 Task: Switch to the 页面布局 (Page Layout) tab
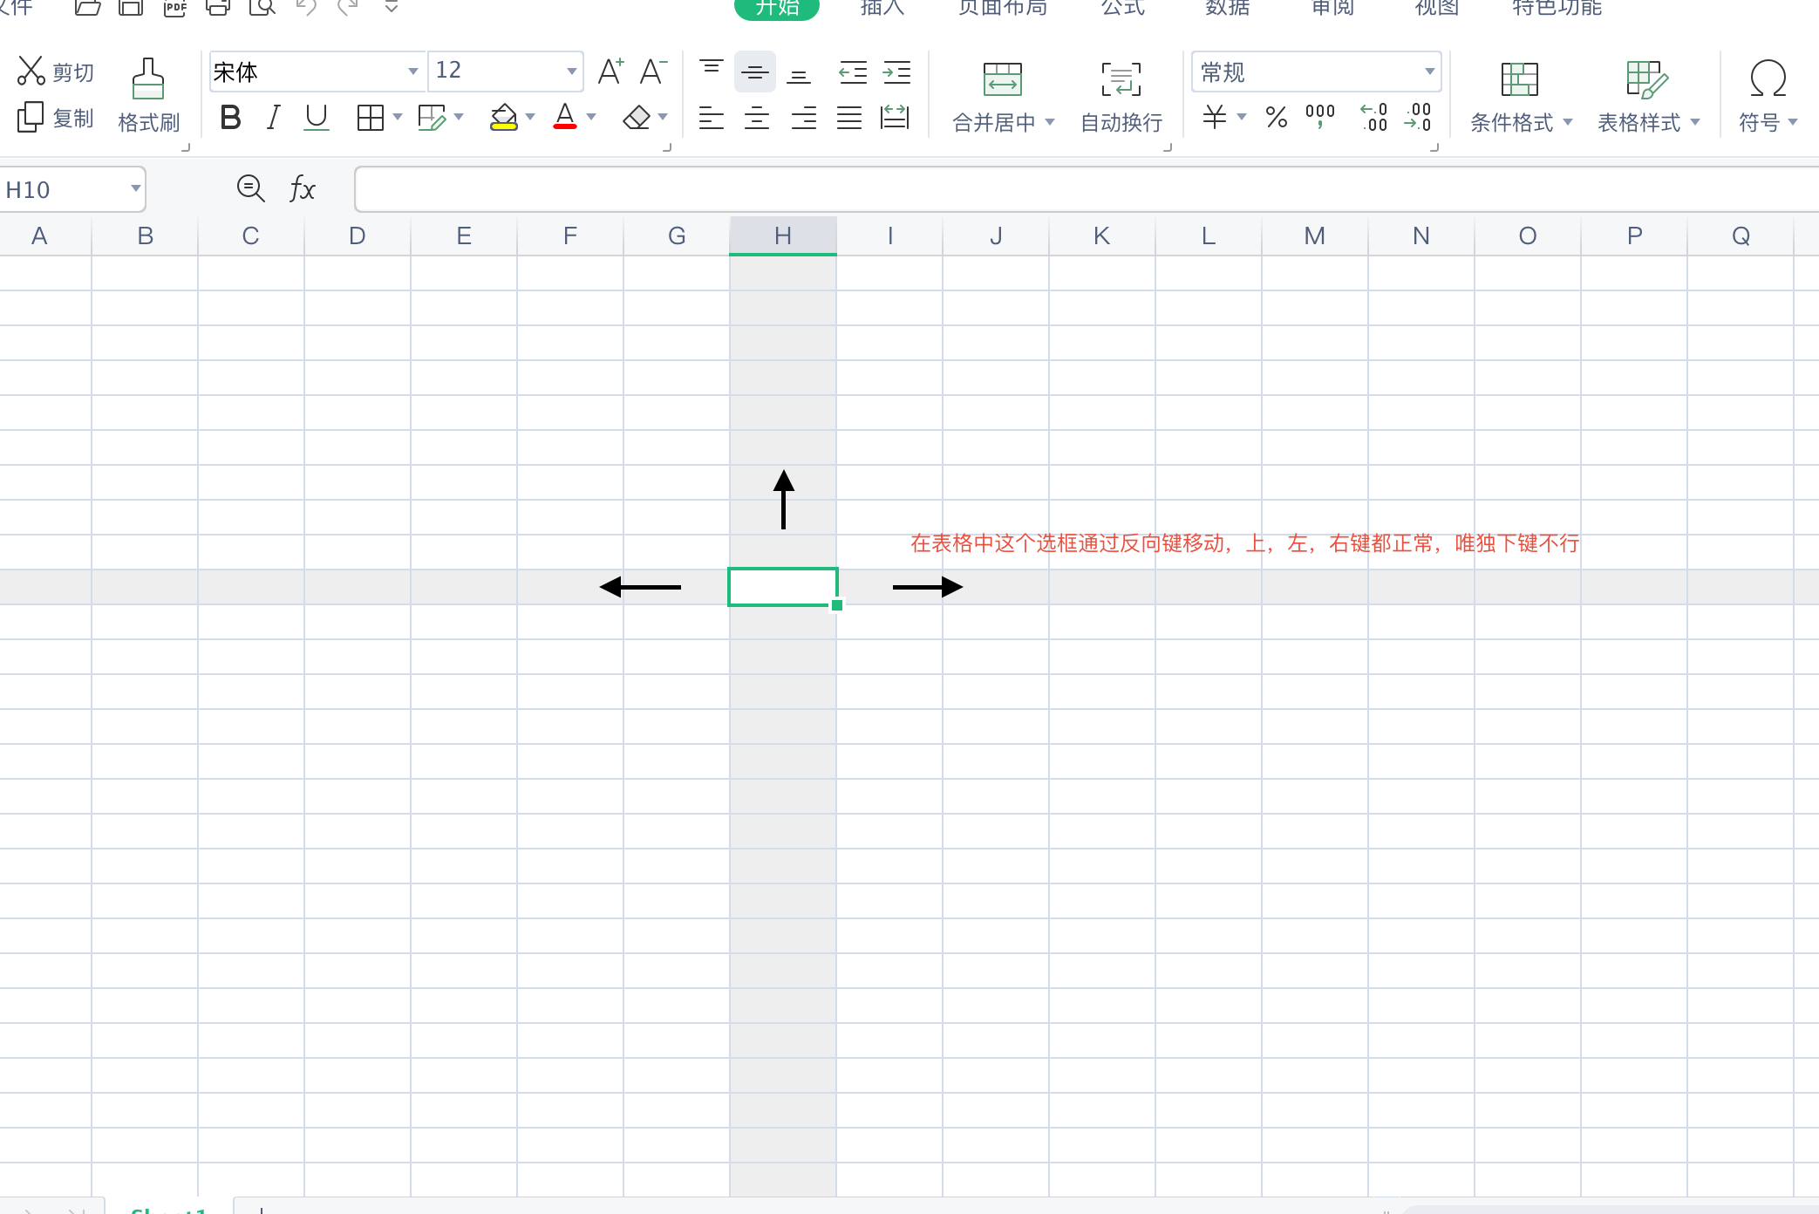[x=1002, y=8]
